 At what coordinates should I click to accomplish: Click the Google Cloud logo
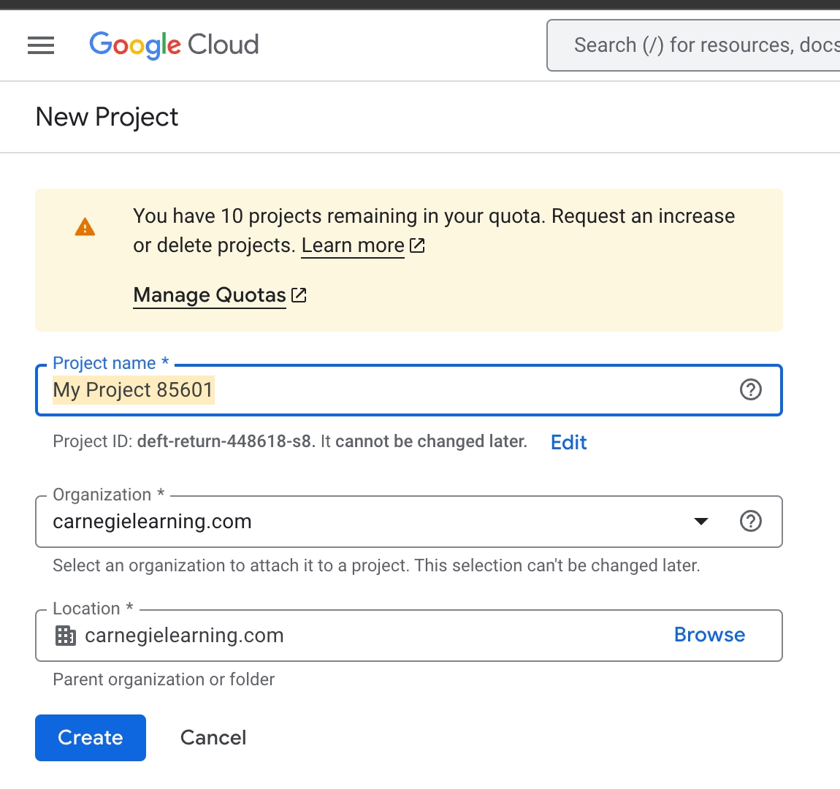(x=174, y=45)
